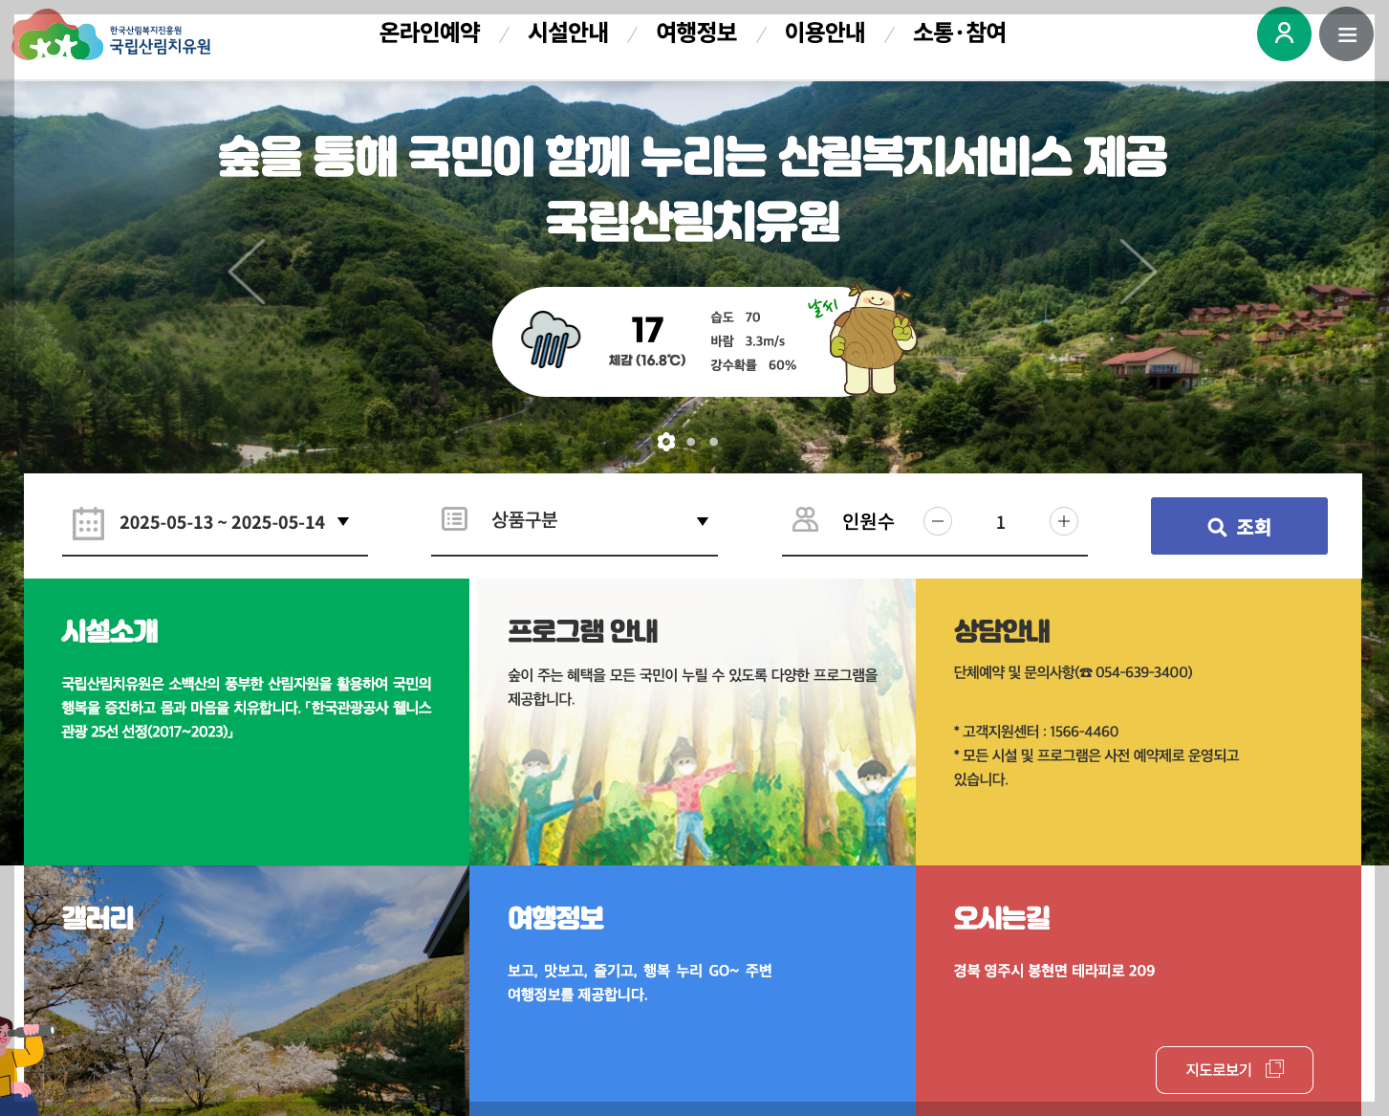Click the previous slide arrow on the carousel

(248, 271)
